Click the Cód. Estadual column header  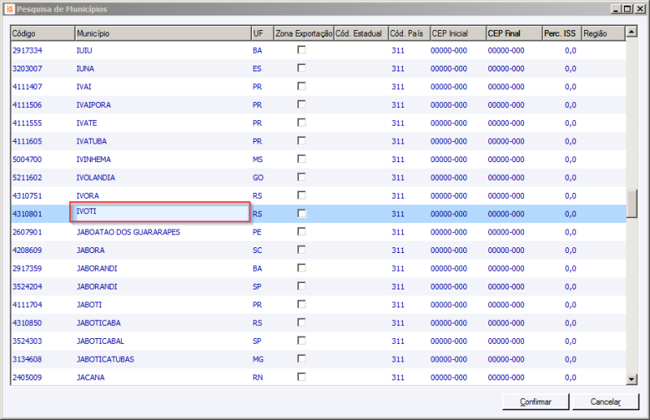tap(361, 33)
